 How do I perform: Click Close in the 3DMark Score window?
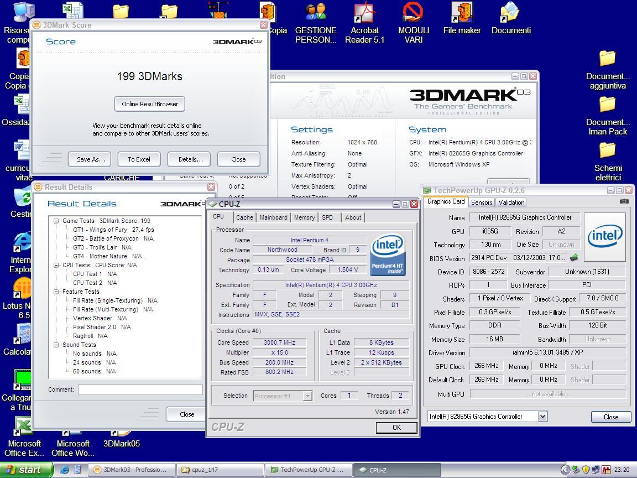pyautogui.click(x=239, y=159)
